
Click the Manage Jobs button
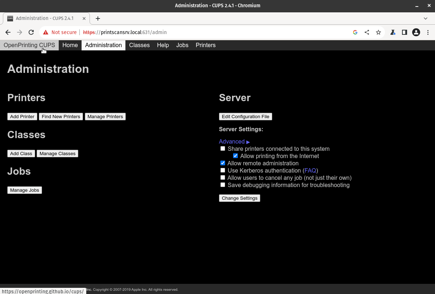(25, 190)
